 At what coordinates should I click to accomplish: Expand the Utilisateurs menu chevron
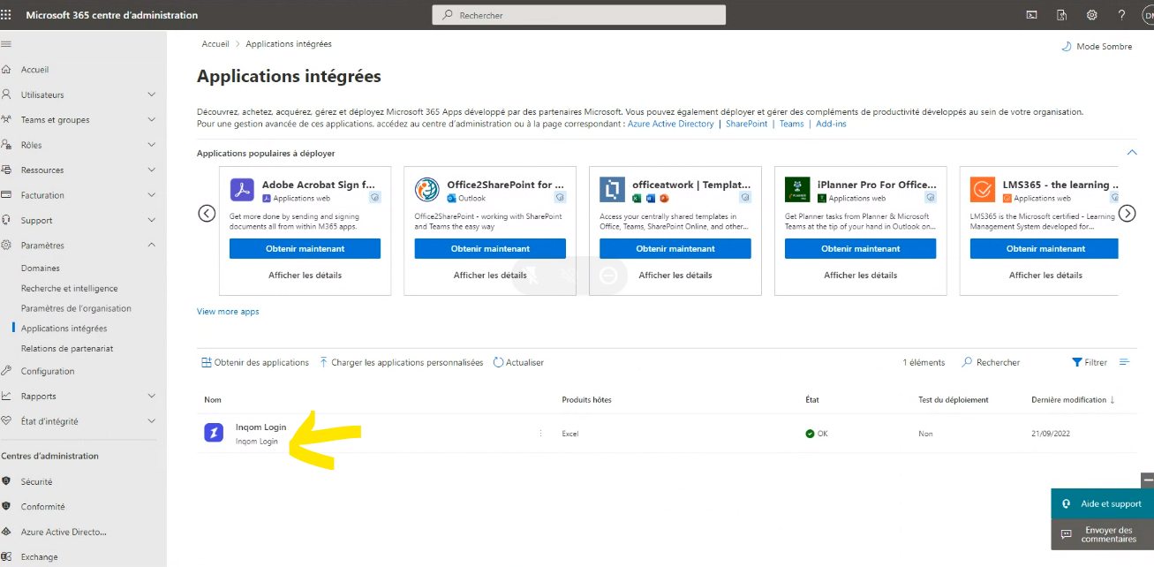(152, 94)
